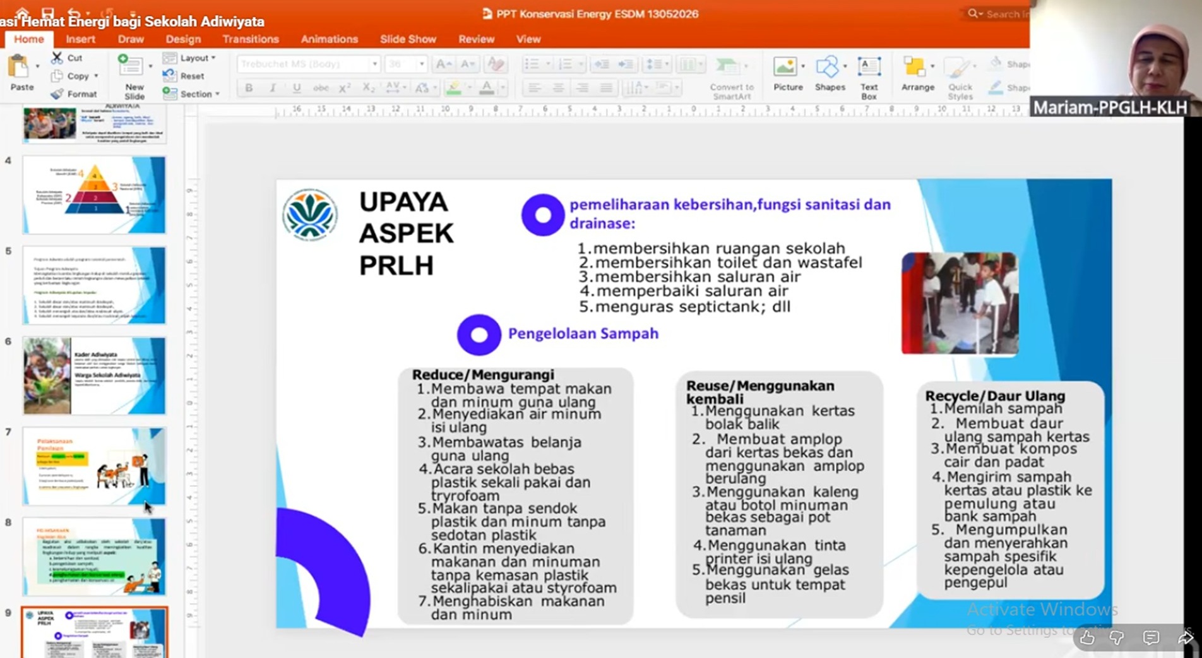1202x658 pixels.
Task: Toggle underline formatting
Action: pos(297,88)
